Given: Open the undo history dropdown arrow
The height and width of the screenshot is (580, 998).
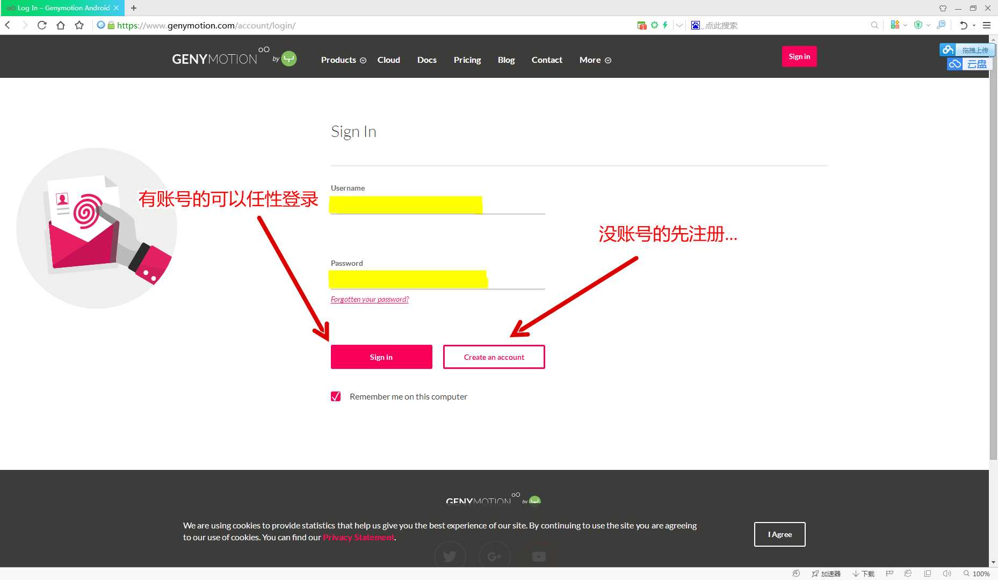Looking at the screenshot, I should 974,25.
